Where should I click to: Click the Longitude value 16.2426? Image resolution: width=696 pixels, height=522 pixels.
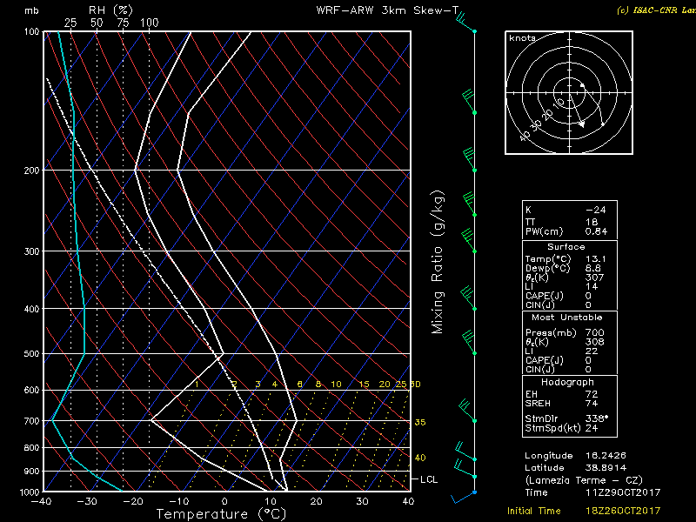coord(606,455)
